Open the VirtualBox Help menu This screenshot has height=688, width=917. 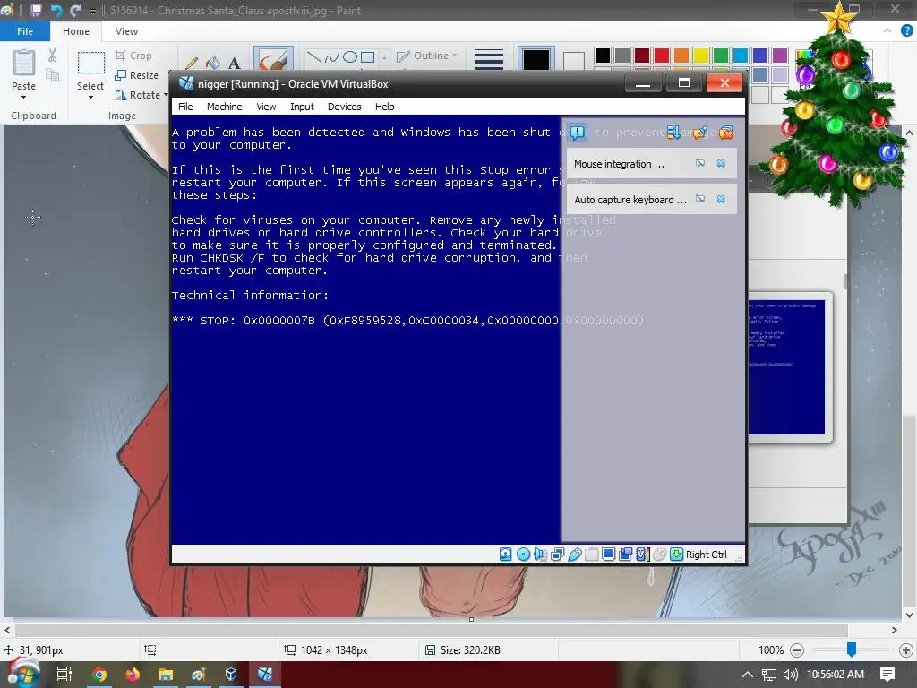[x=385, y=107]
